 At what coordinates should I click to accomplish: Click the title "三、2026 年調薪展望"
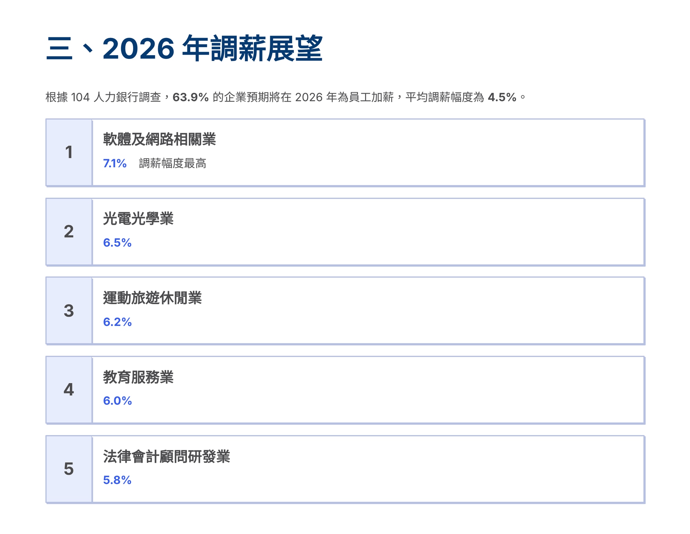(184, 48)
